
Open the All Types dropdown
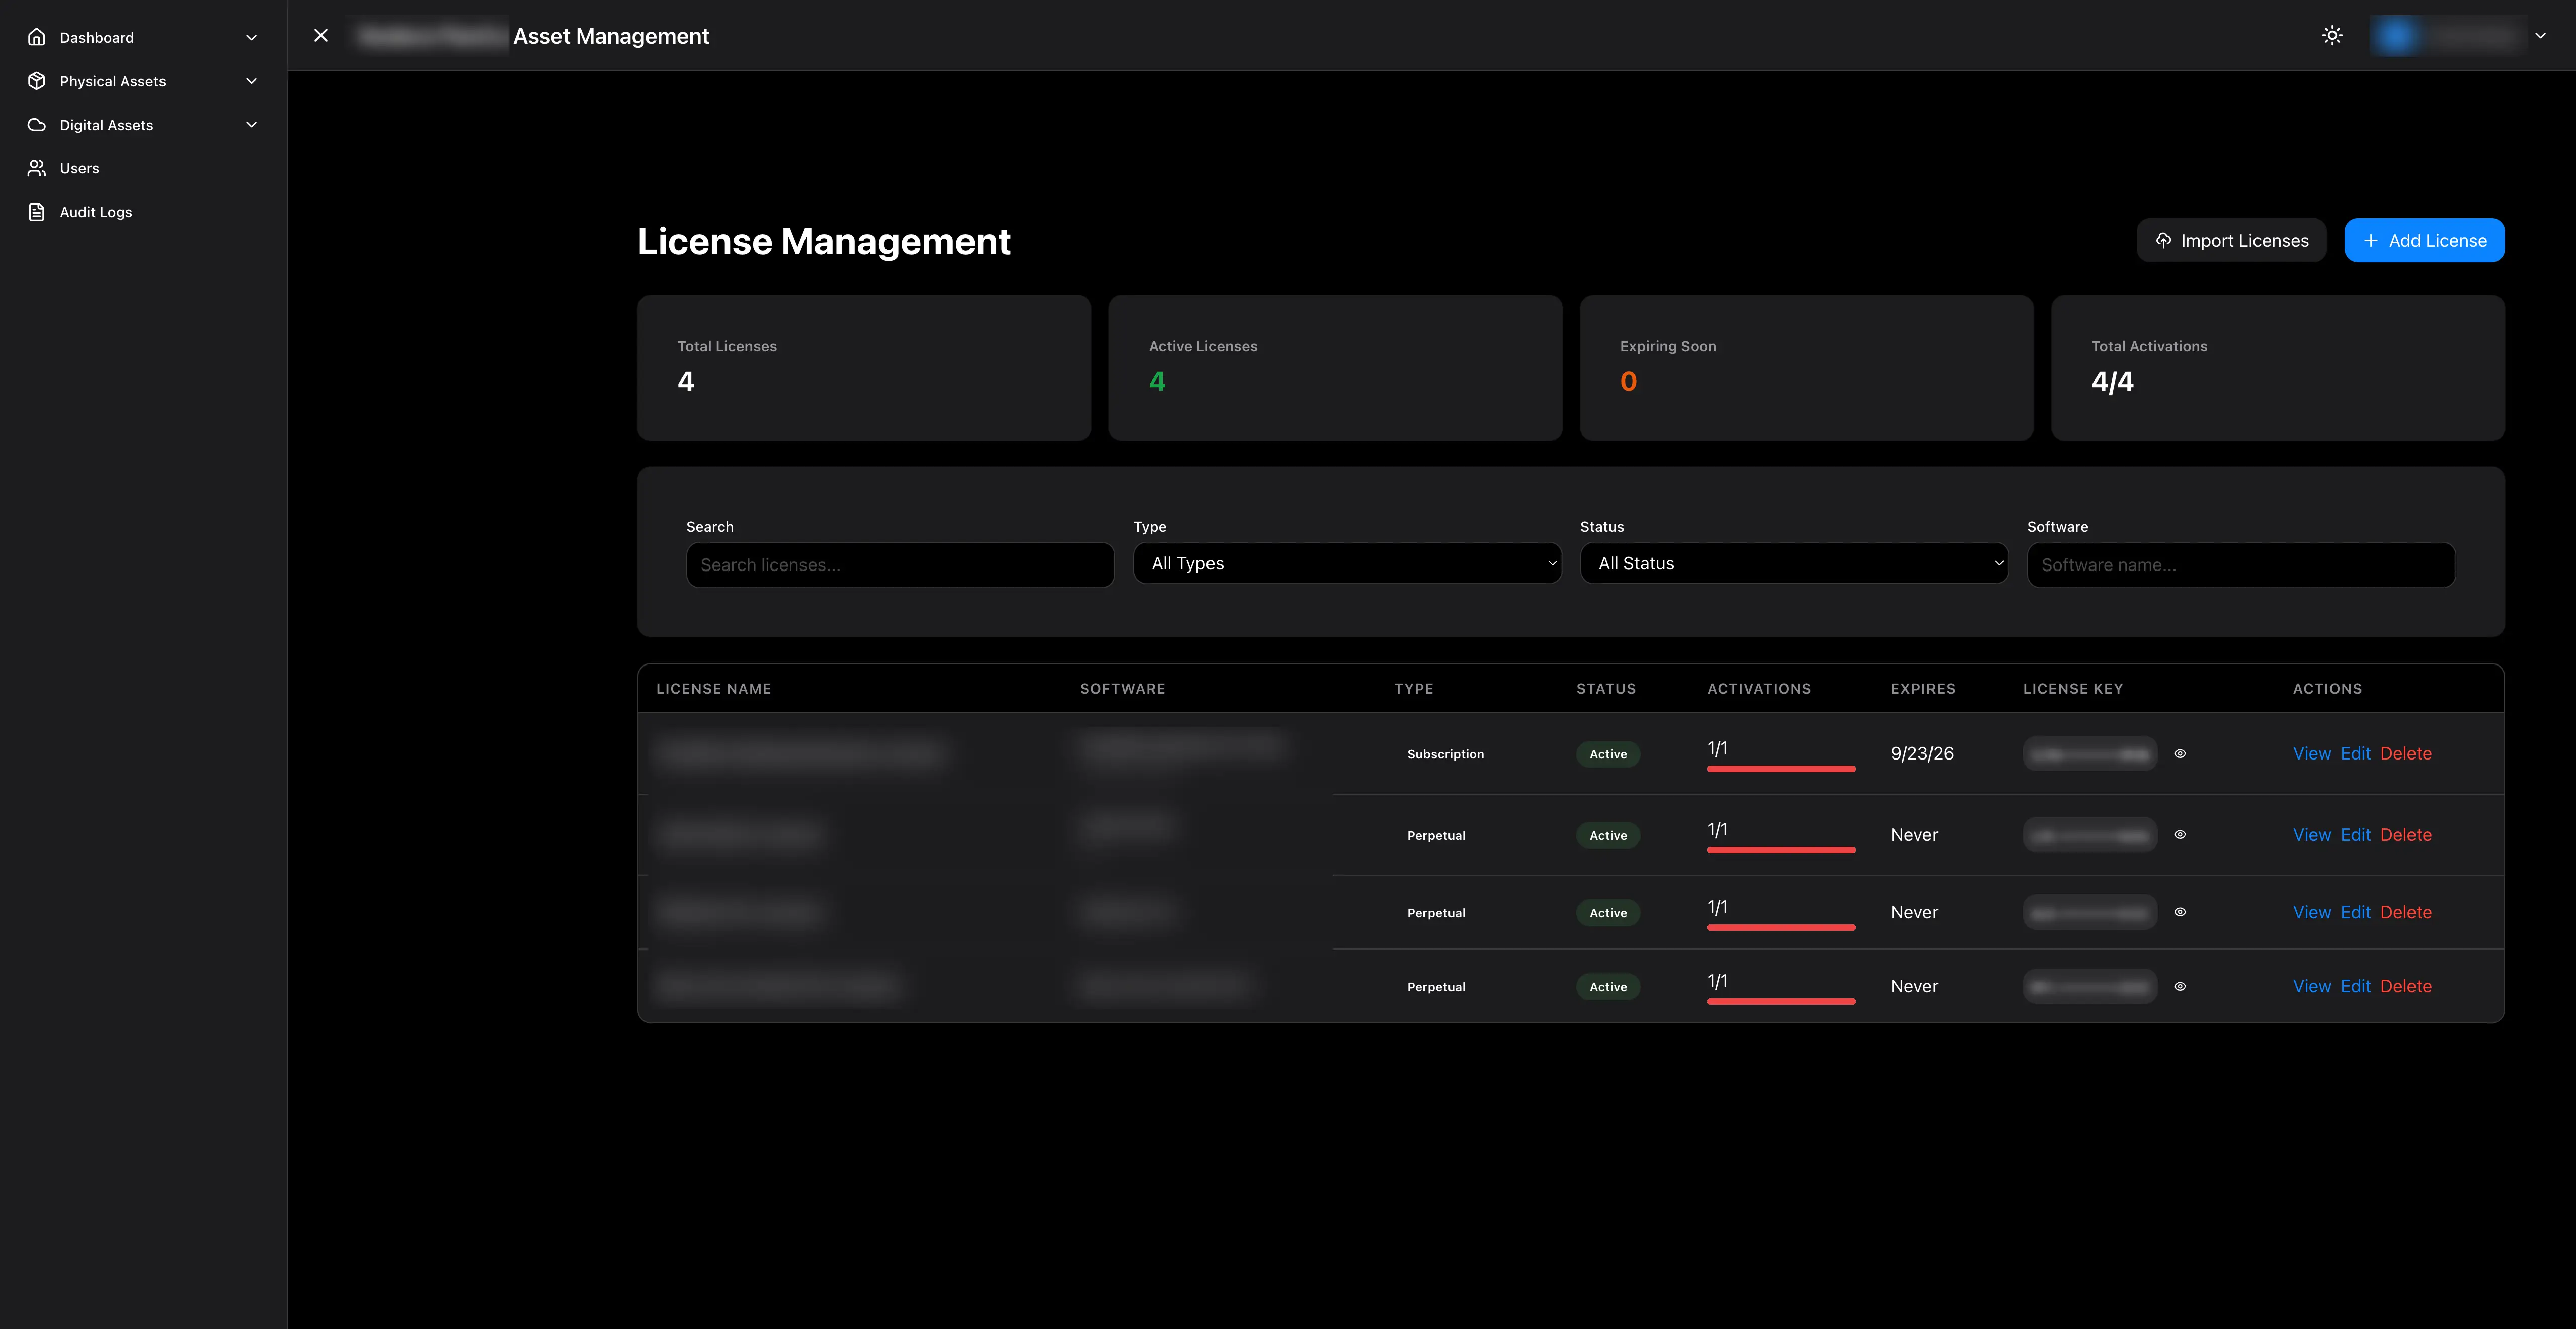pyautogui.click(x=1347, y=563)
